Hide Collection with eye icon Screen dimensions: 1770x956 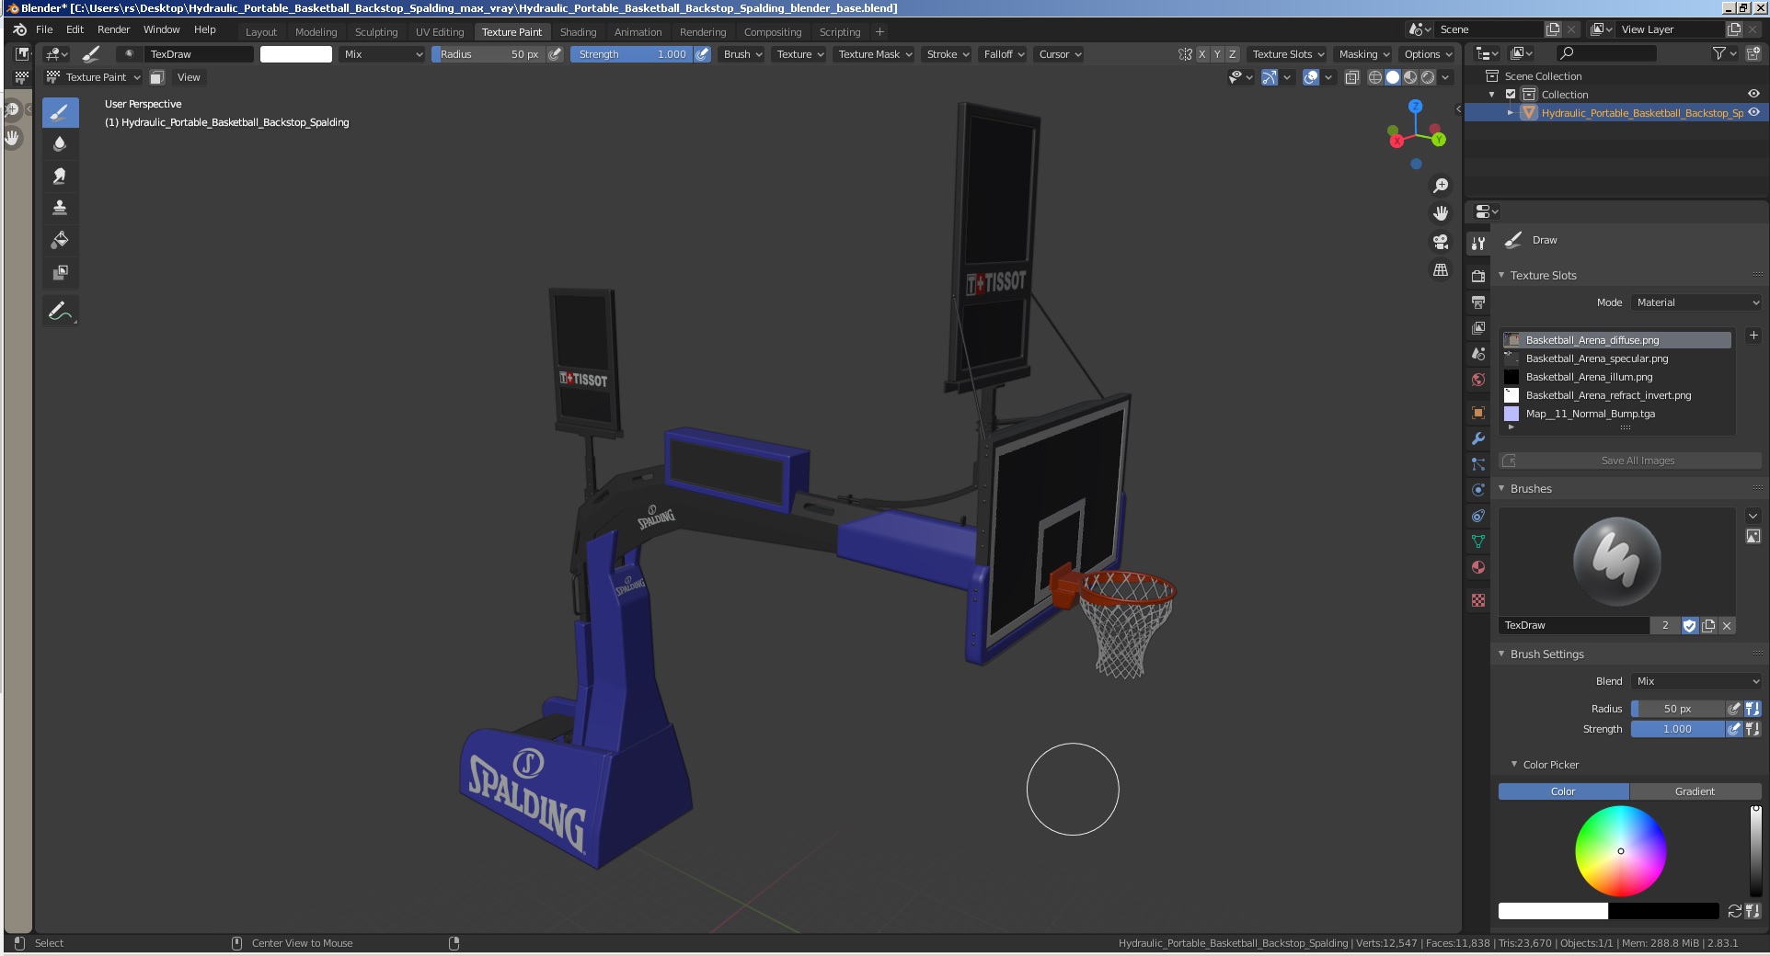1753,94
